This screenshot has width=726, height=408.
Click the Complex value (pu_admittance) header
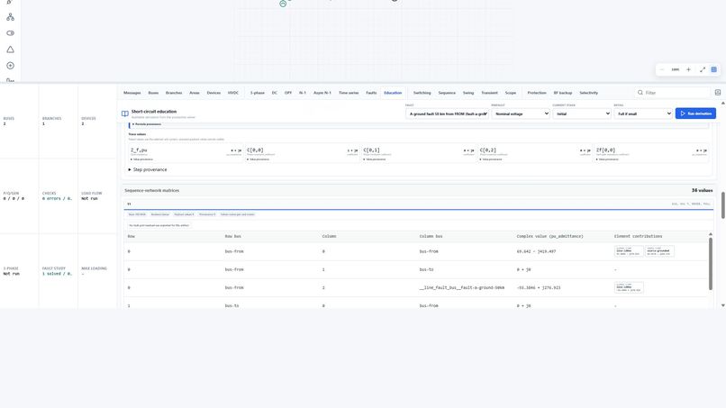(549, 236)
